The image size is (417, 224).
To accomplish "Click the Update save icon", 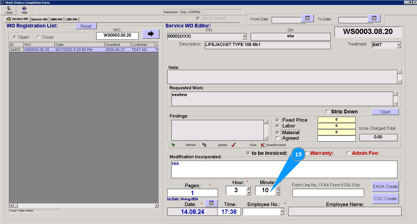I will click(x=204, y=145).
